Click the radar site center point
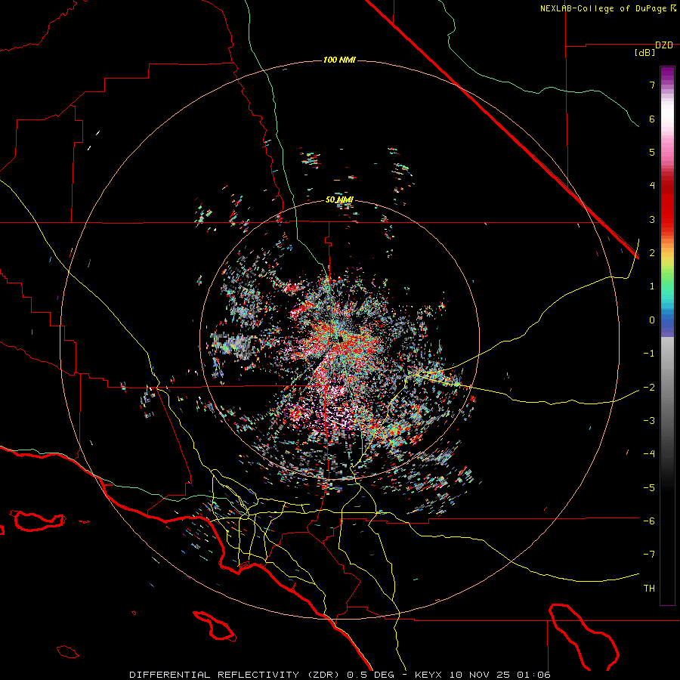The width and height of the screenshot is (680, 680). [339, 338]
